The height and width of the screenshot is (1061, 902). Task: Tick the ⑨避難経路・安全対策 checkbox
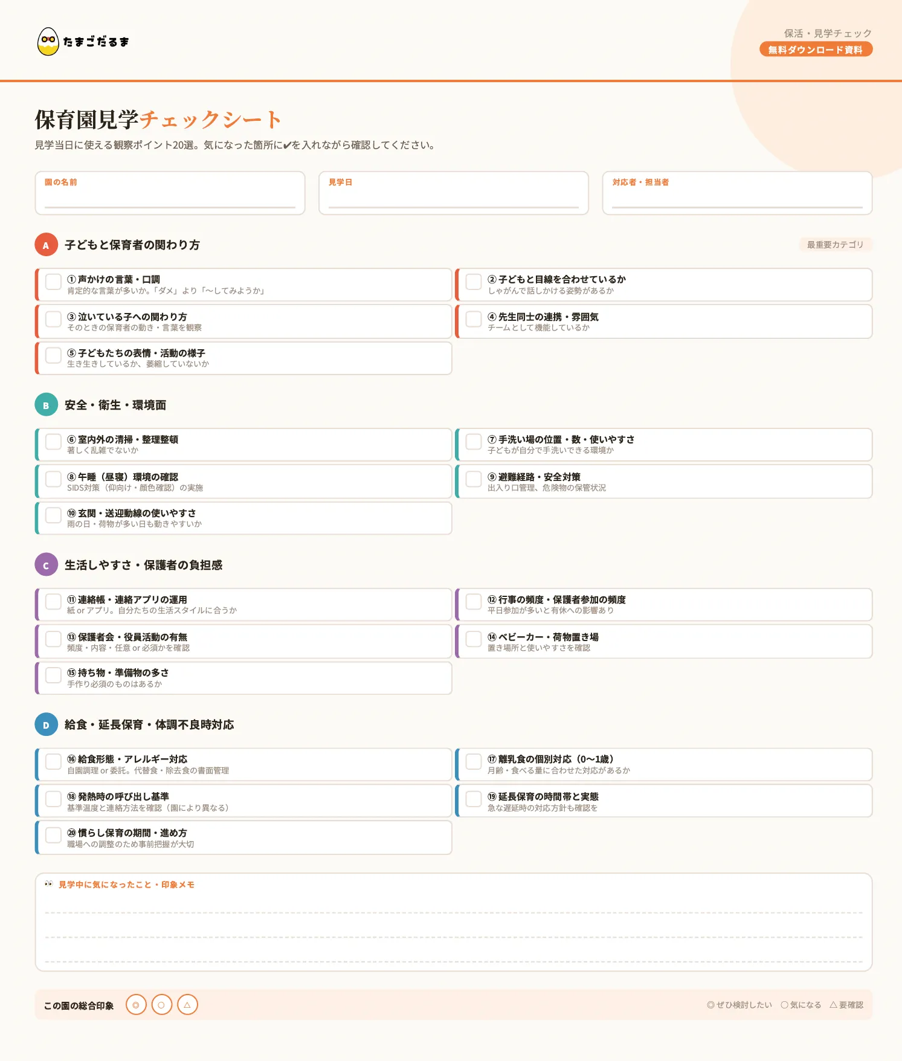tap(474, 479)
